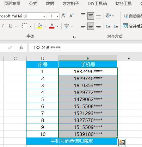
Task: Open the 公式 tab
Action: click(x=33, y=3)
